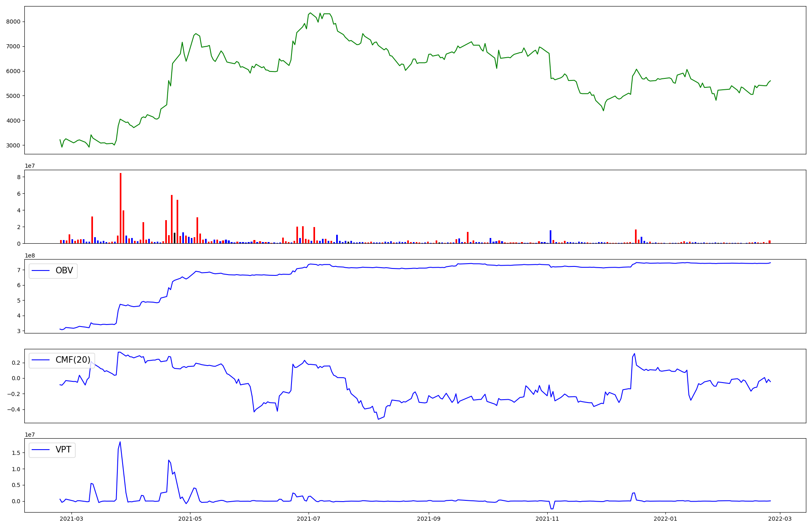Click the OBV legend label
This screenshot has width=812, height=528.
(x=64, y=271)
